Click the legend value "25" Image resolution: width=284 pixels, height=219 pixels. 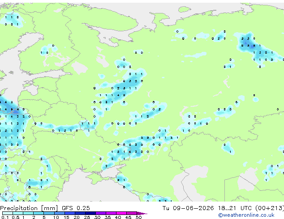87,217
